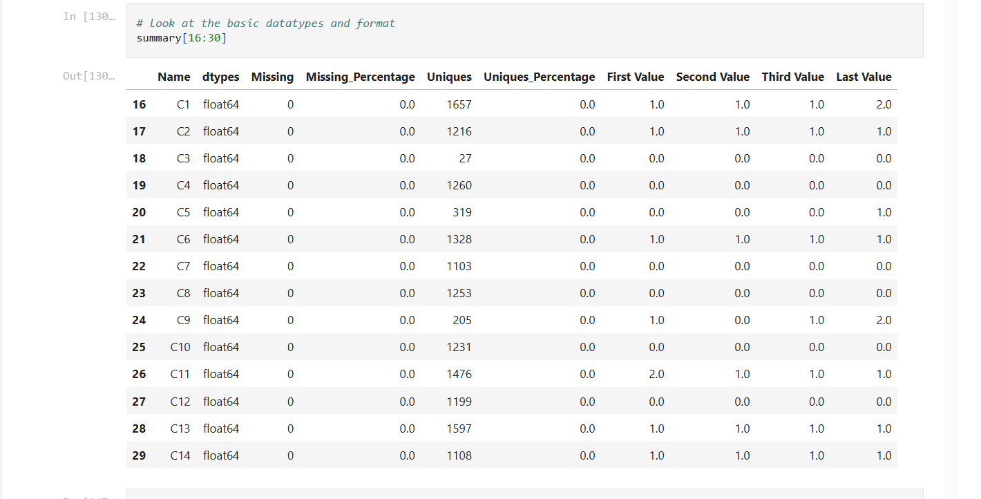Click row index 23
The image size is (981, 499).
pyautogui.click(x=139, y=293)
